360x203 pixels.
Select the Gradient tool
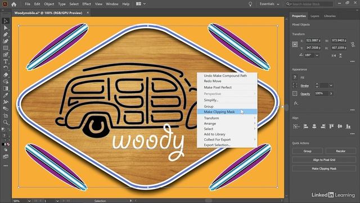(6, 89)
